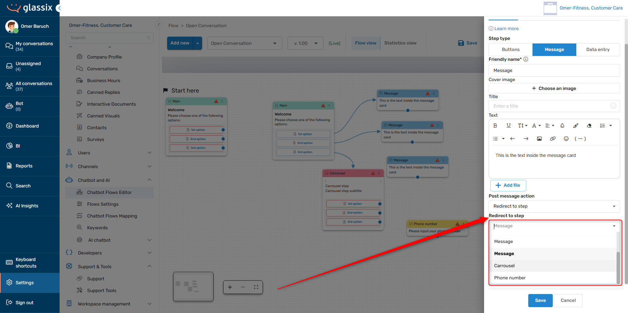Click the Add file button
Viewport: 628px width, 313px height.
pos(508,185)
